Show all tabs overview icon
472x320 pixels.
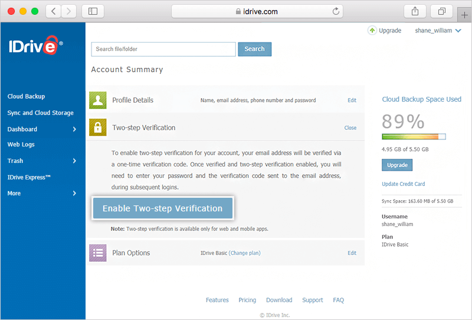point(441,11)
